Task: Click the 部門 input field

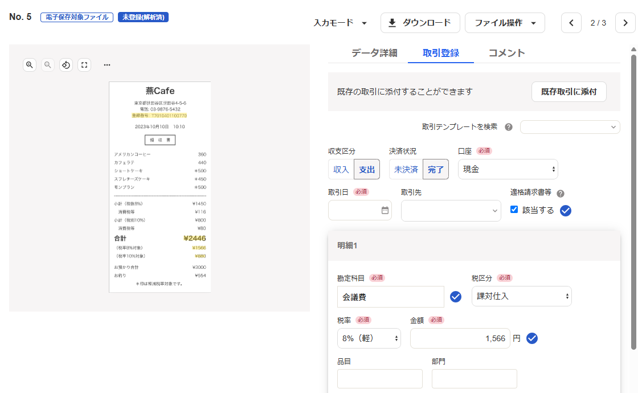Action: [474, 379]
